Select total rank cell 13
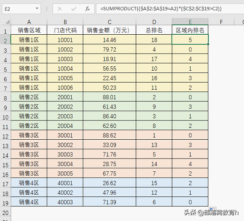The height and width of the screenshot is (221, 244). (154, 145)
